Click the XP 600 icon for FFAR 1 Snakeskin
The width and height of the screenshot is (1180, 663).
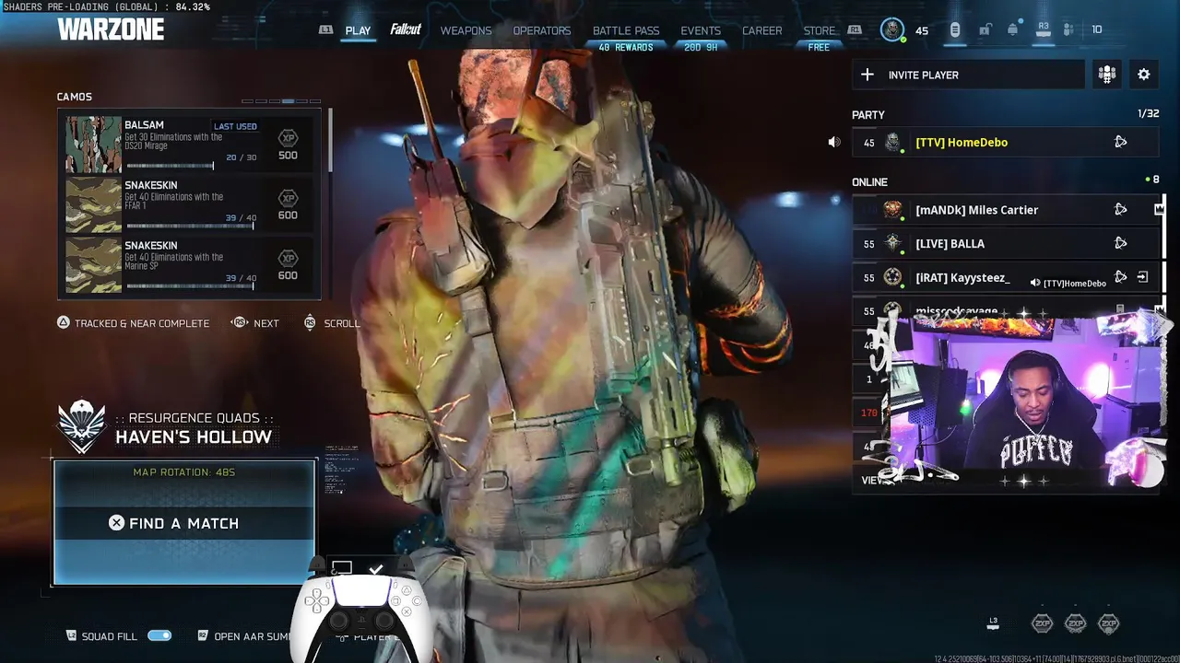tap(288, 199)
